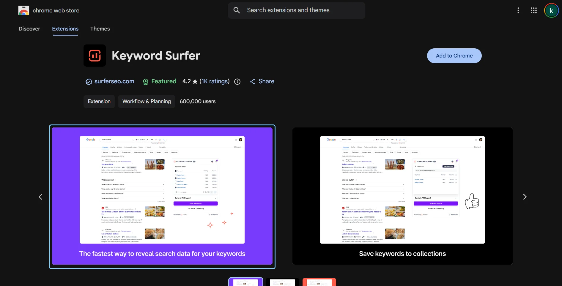
Task: Click the chrome web store title
Action: [x=56, y=10]
